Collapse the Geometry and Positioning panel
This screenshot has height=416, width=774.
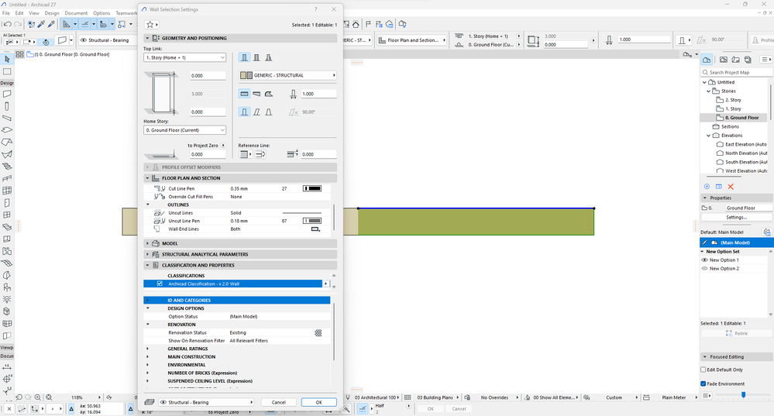[147, 38]
